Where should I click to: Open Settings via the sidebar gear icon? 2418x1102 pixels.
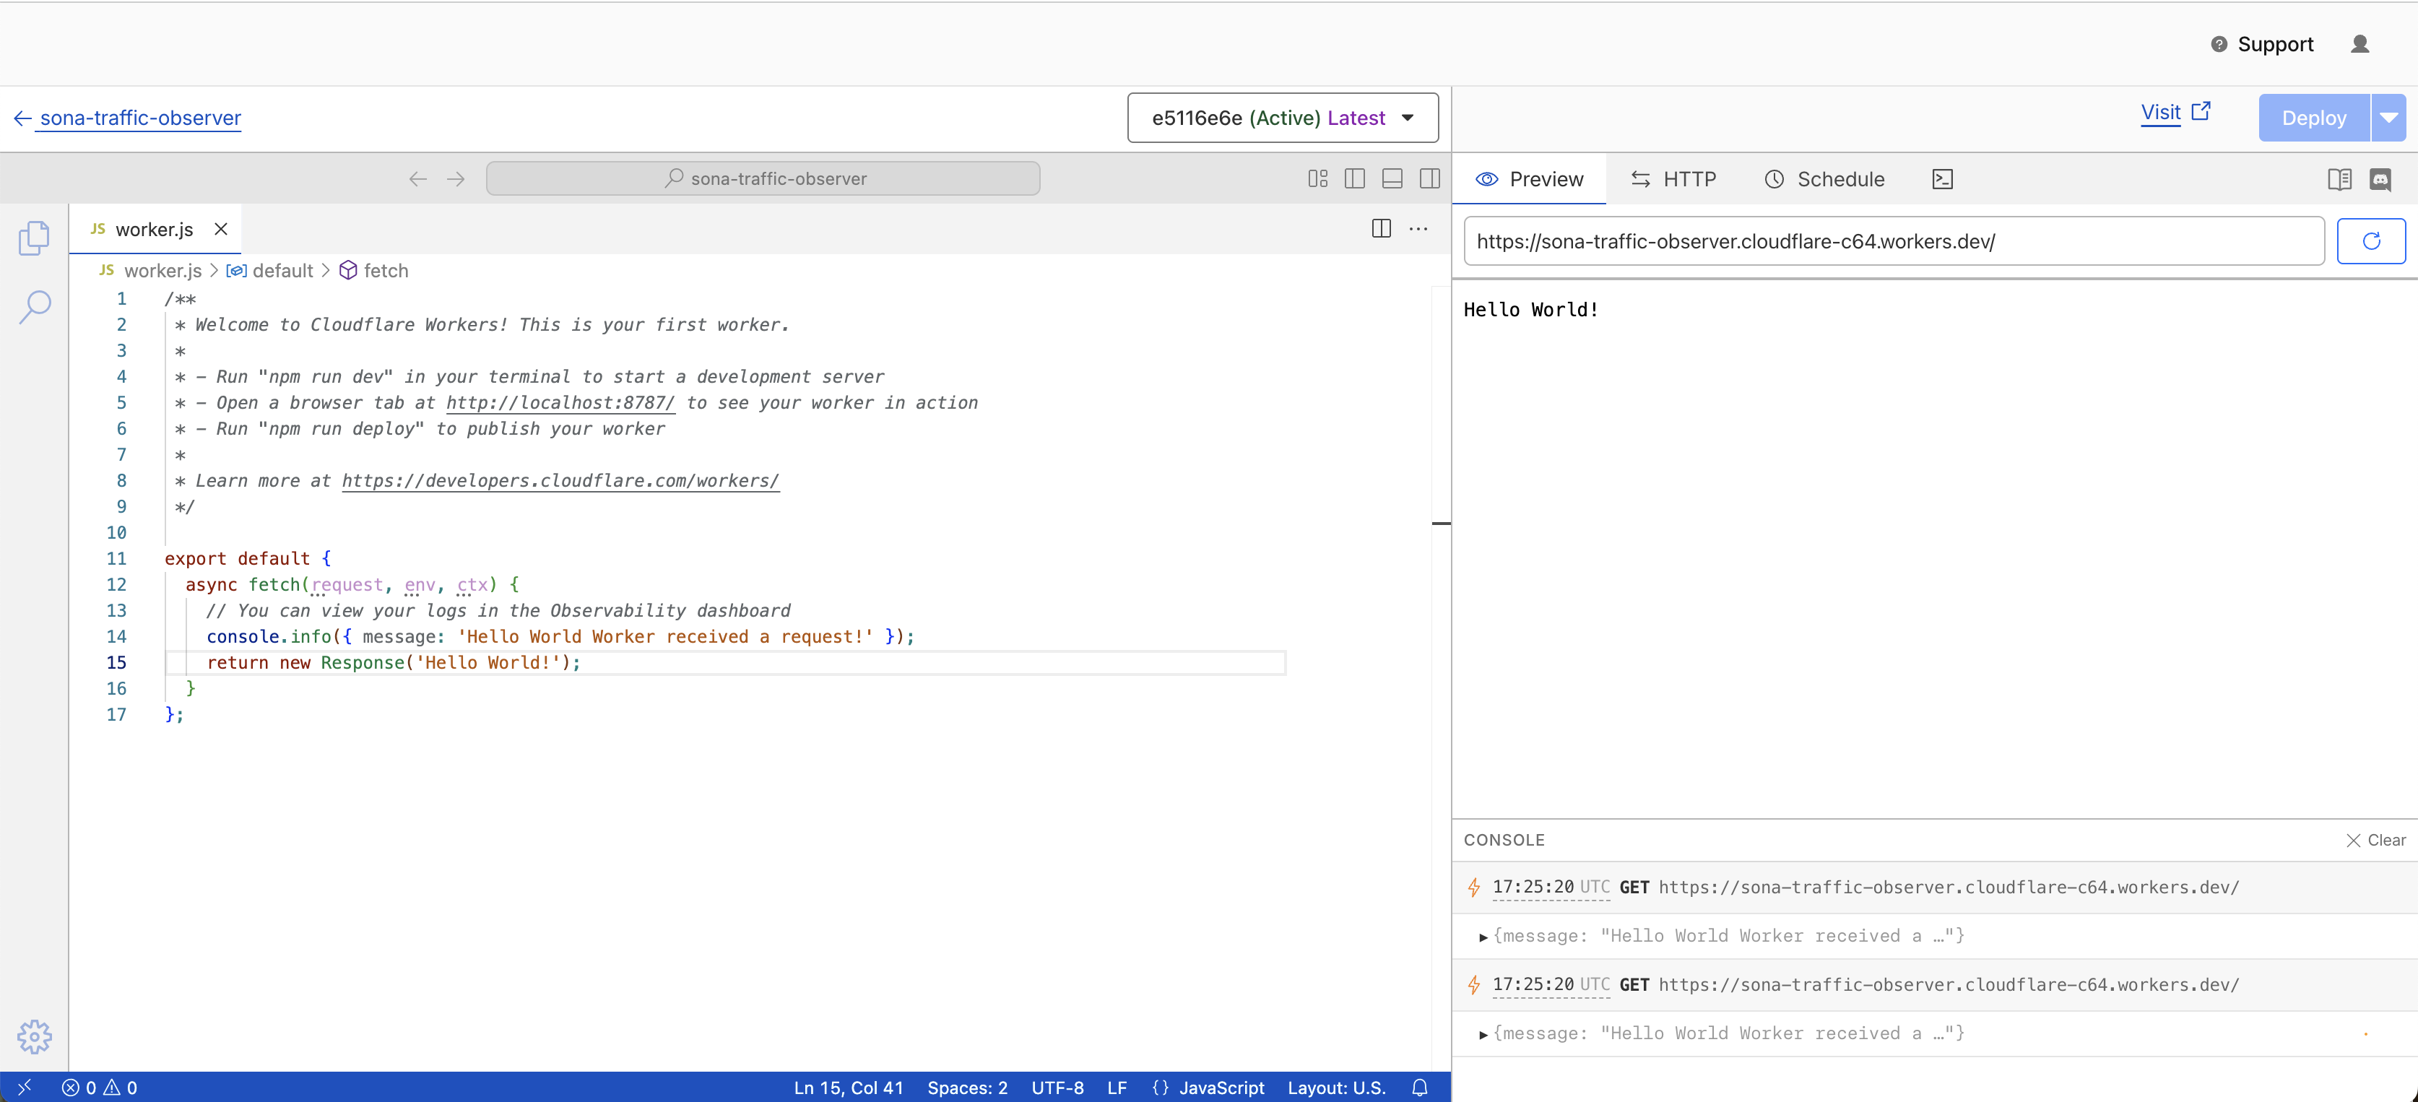click(x=35, y=1036)
